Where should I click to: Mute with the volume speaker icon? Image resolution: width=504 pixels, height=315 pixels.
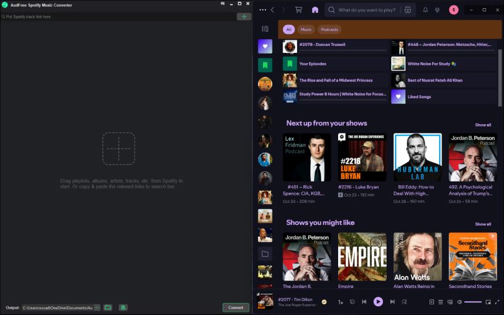coord(459,302)
